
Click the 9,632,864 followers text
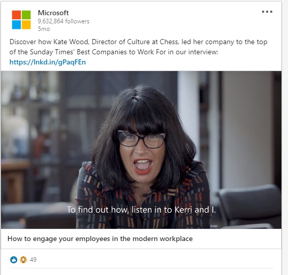tap(63, 21)
